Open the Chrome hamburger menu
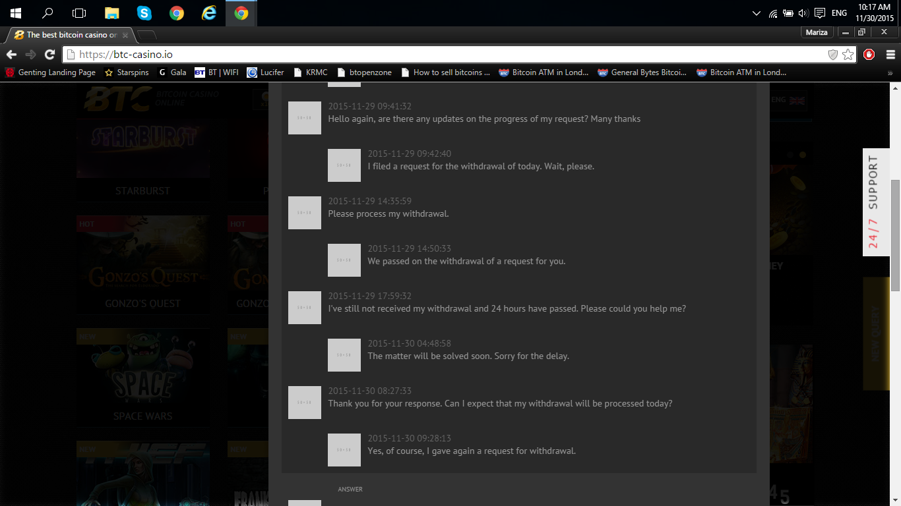 point(890,55)
